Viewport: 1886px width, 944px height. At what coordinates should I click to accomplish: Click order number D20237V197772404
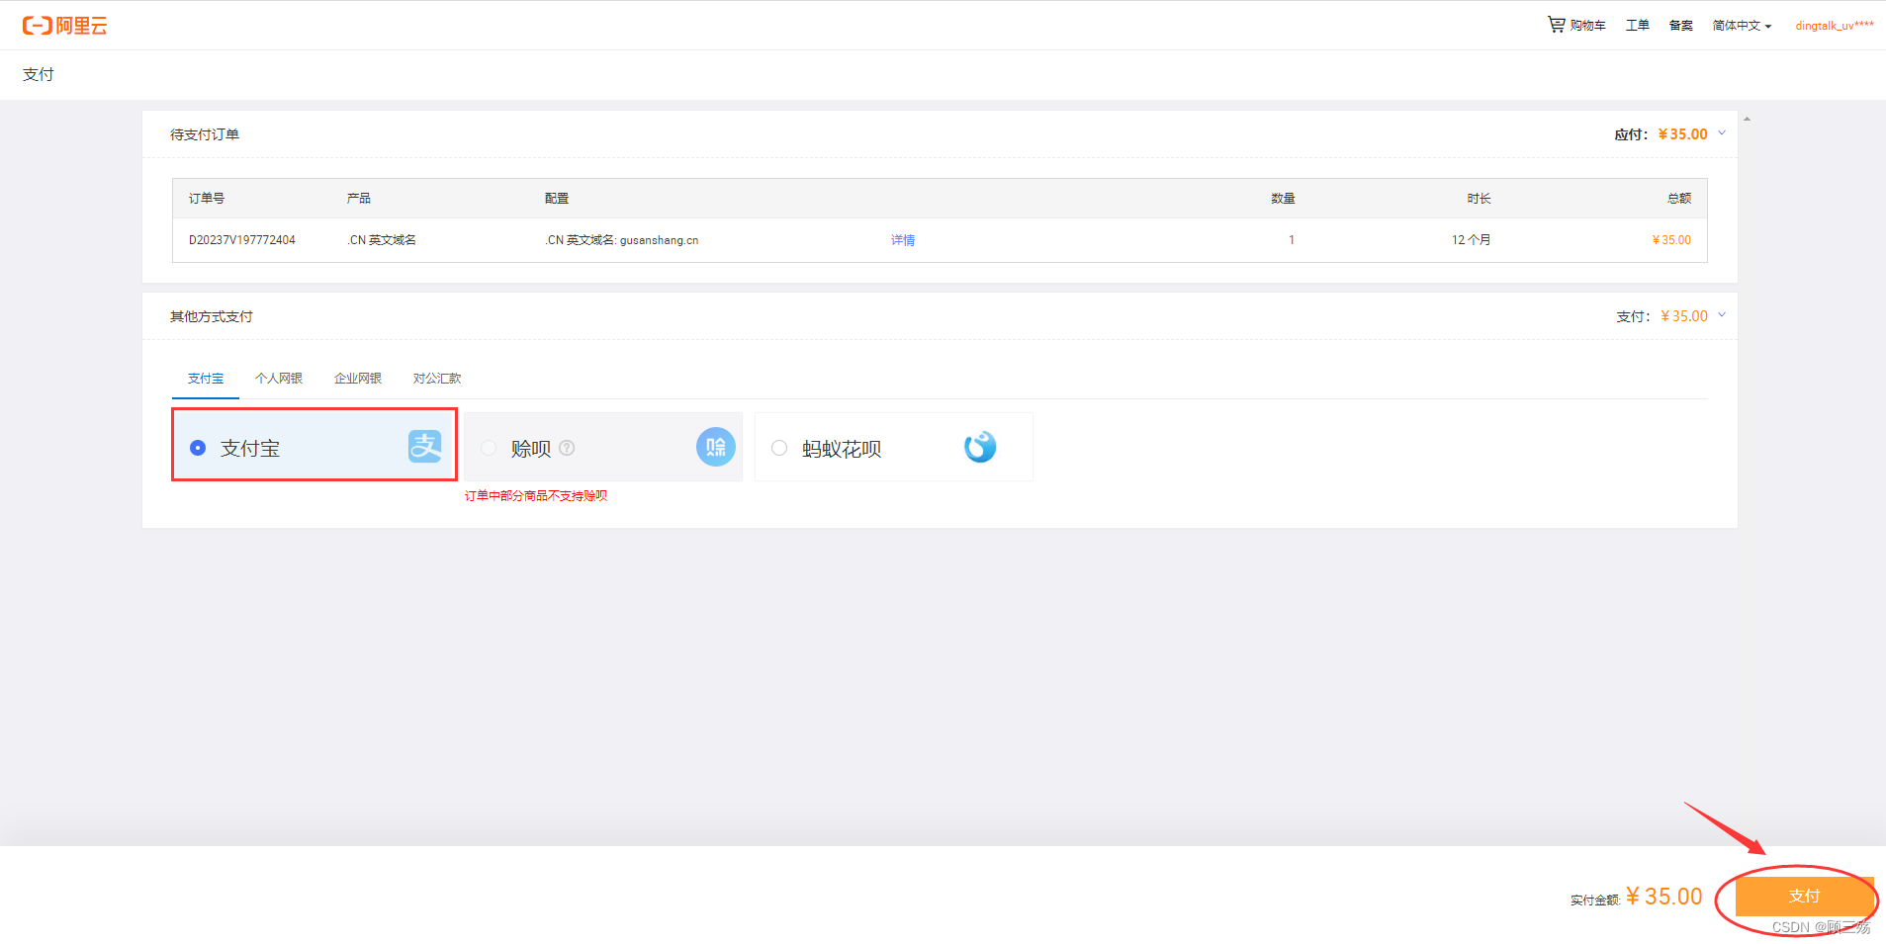242,240
